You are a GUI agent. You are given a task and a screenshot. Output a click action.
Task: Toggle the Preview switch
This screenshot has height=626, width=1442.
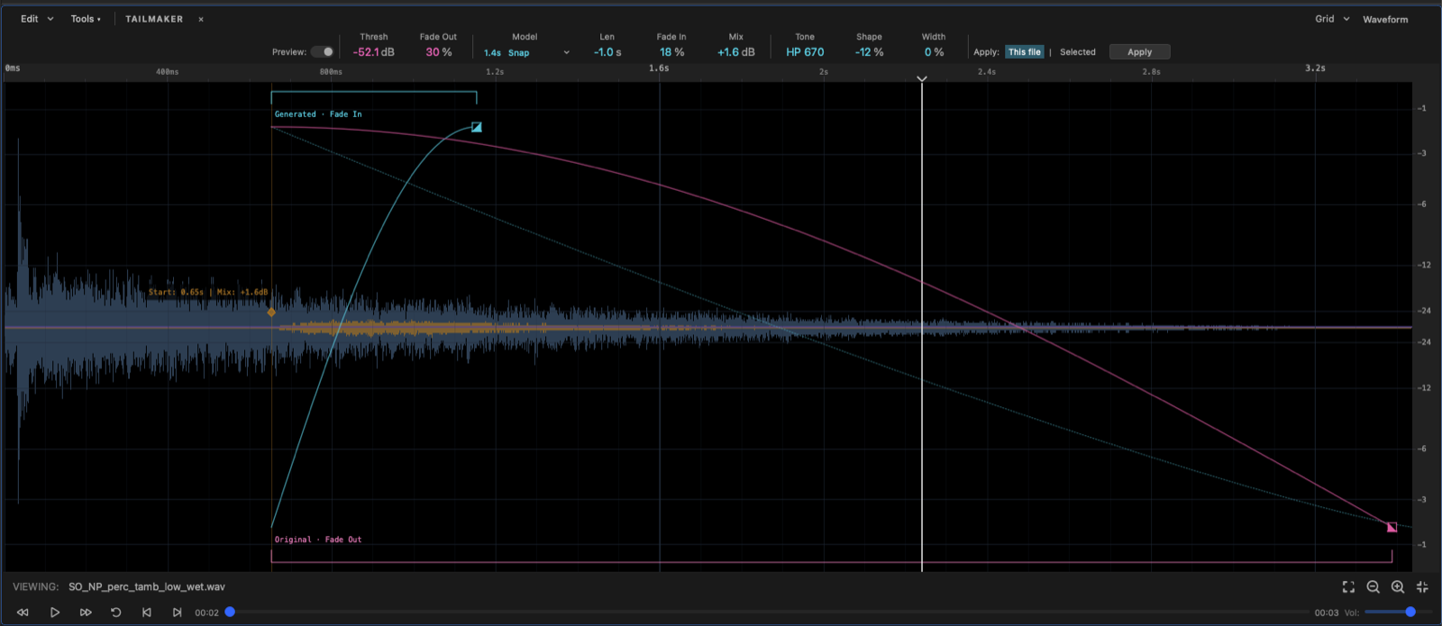322,52
